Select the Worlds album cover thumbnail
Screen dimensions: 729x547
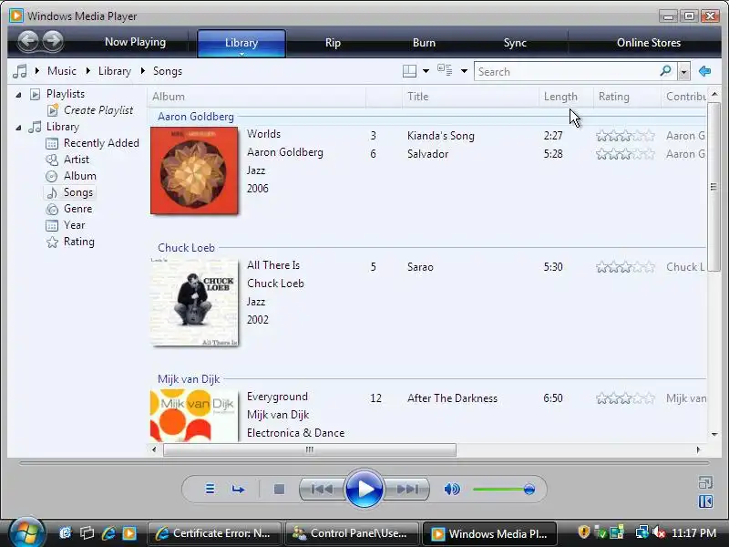click(194, 170)
